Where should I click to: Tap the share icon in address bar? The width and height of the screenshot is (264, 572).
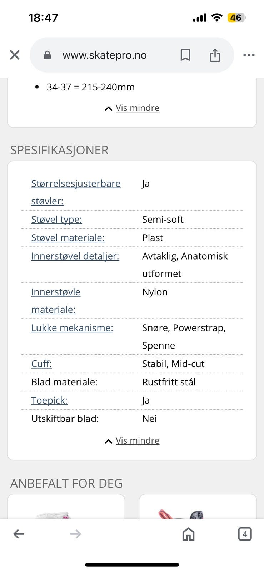point(215,55)
